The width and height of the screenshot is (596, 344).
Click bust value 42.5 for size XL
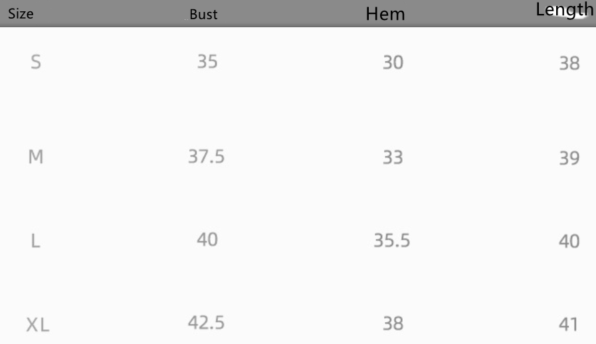coord(206,323)
